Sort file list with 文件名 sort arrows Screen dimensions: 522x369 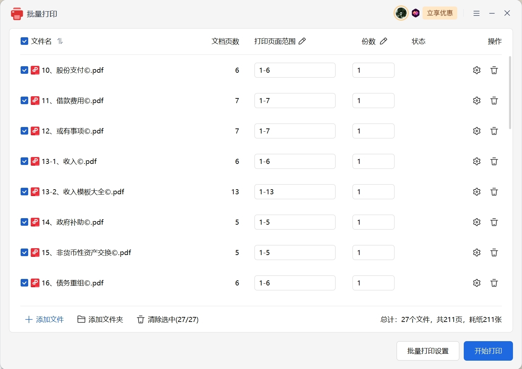pyautogui.click(x=60, y=41)
